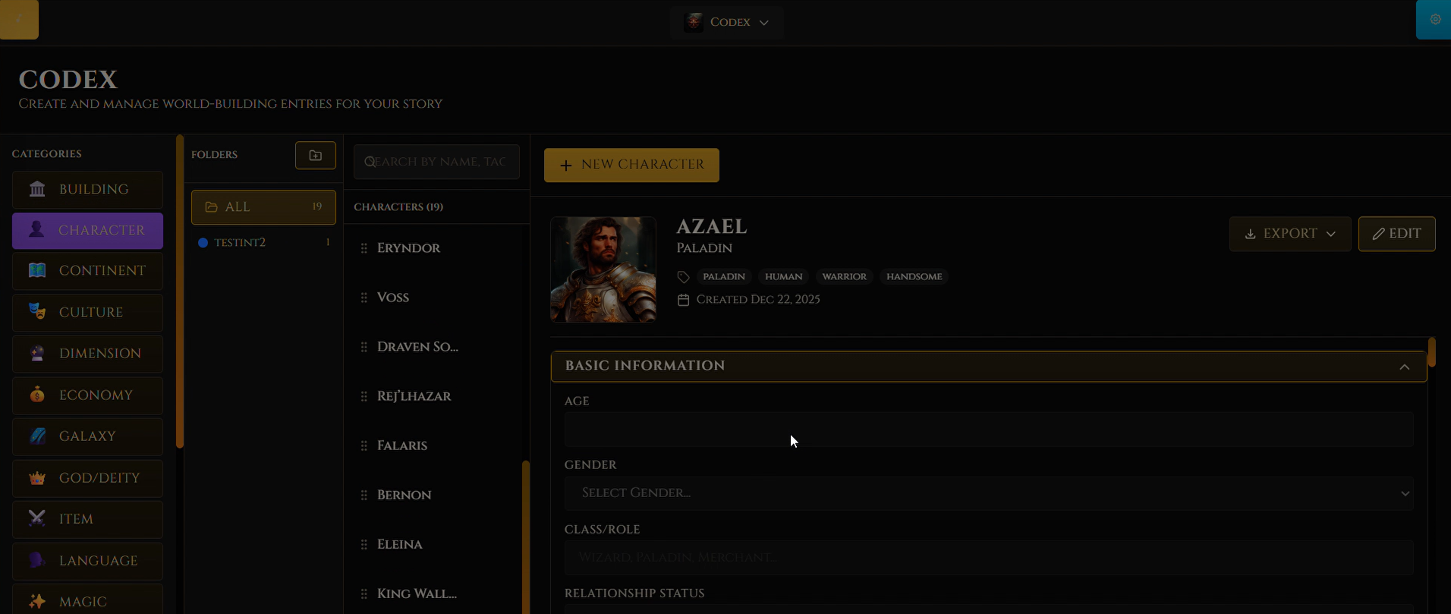Click the Item crossed swords icon
The width and height of the screenshot is (1451, 614).
pyautogui.click(x=37, y=519)
